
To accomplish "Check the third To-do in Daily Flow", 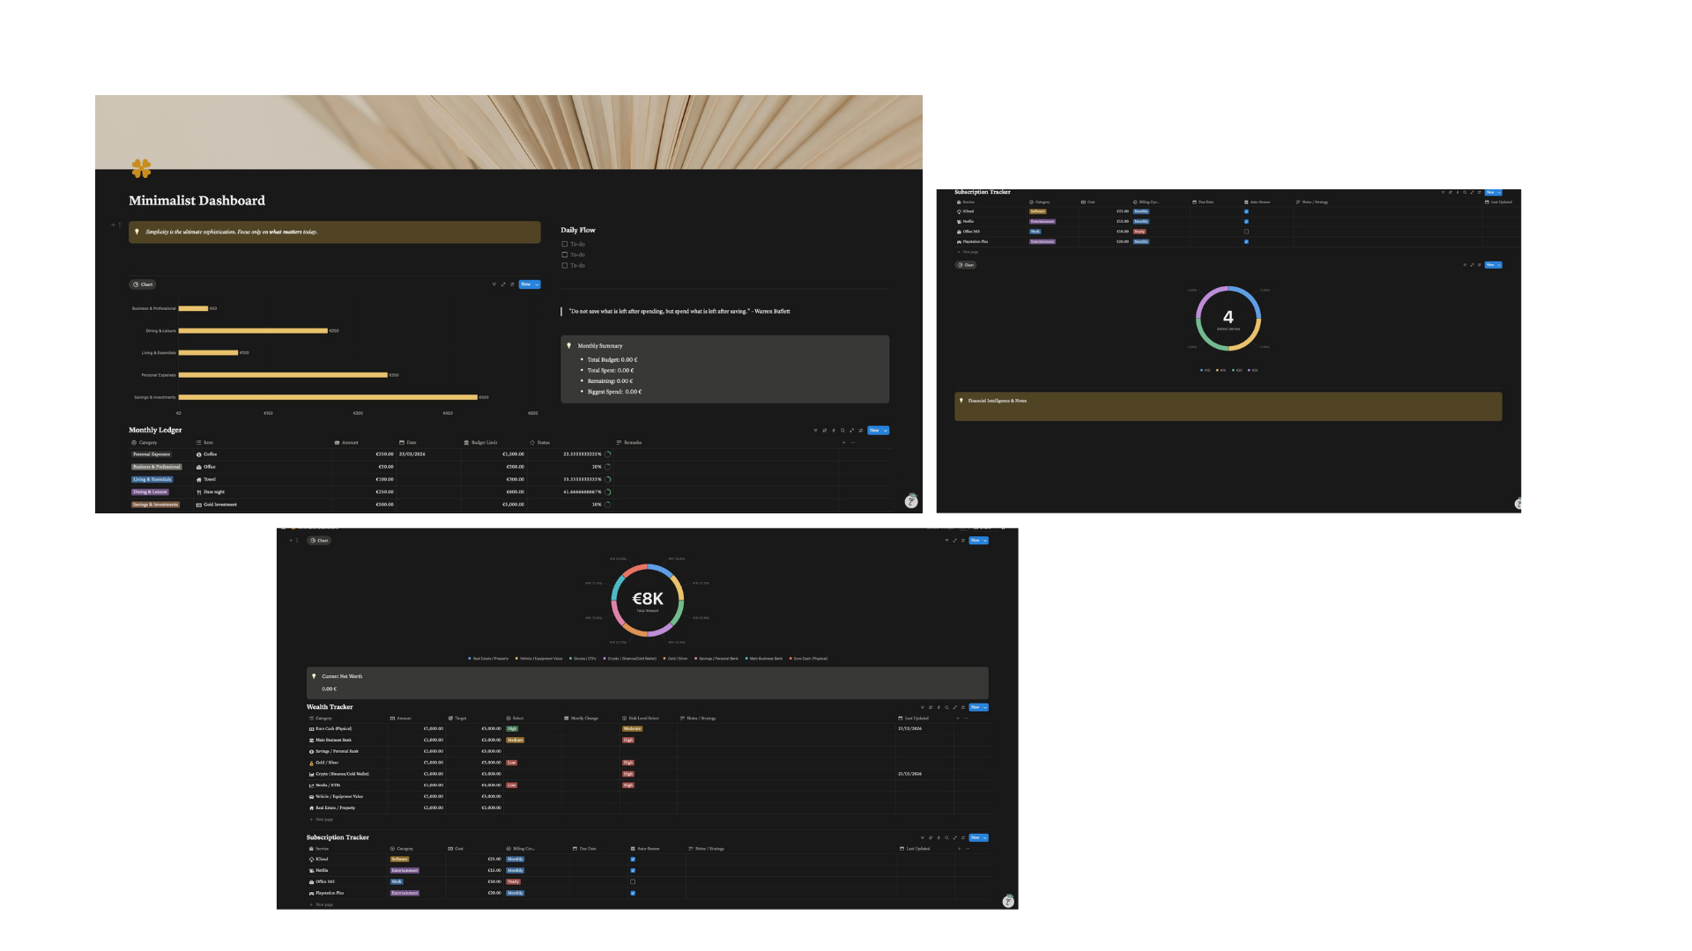I will click(x=565, y=265).
